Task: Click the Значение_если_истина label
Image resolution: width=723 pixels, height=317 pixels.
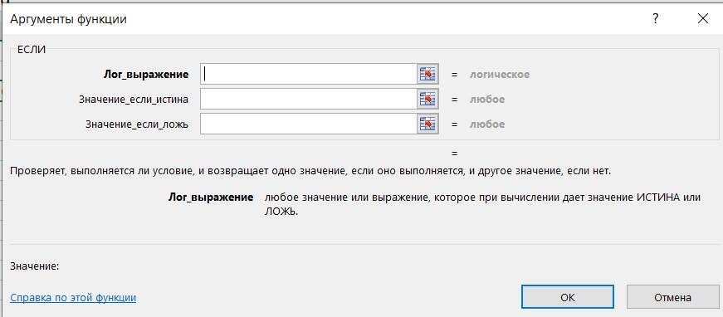Action: [134, 100]
